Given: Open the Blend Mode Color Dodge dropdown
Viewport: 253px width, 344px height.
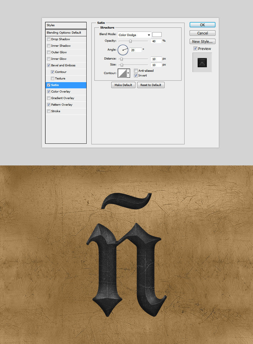Looking at the screenshot, I should (134, 35).
